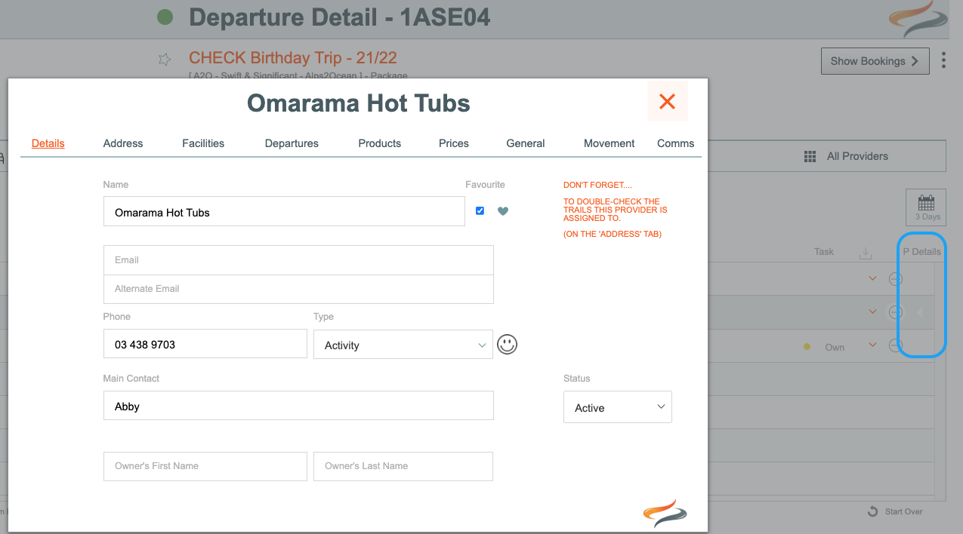Open the Prices tab
963x534 pixels.
454,143
